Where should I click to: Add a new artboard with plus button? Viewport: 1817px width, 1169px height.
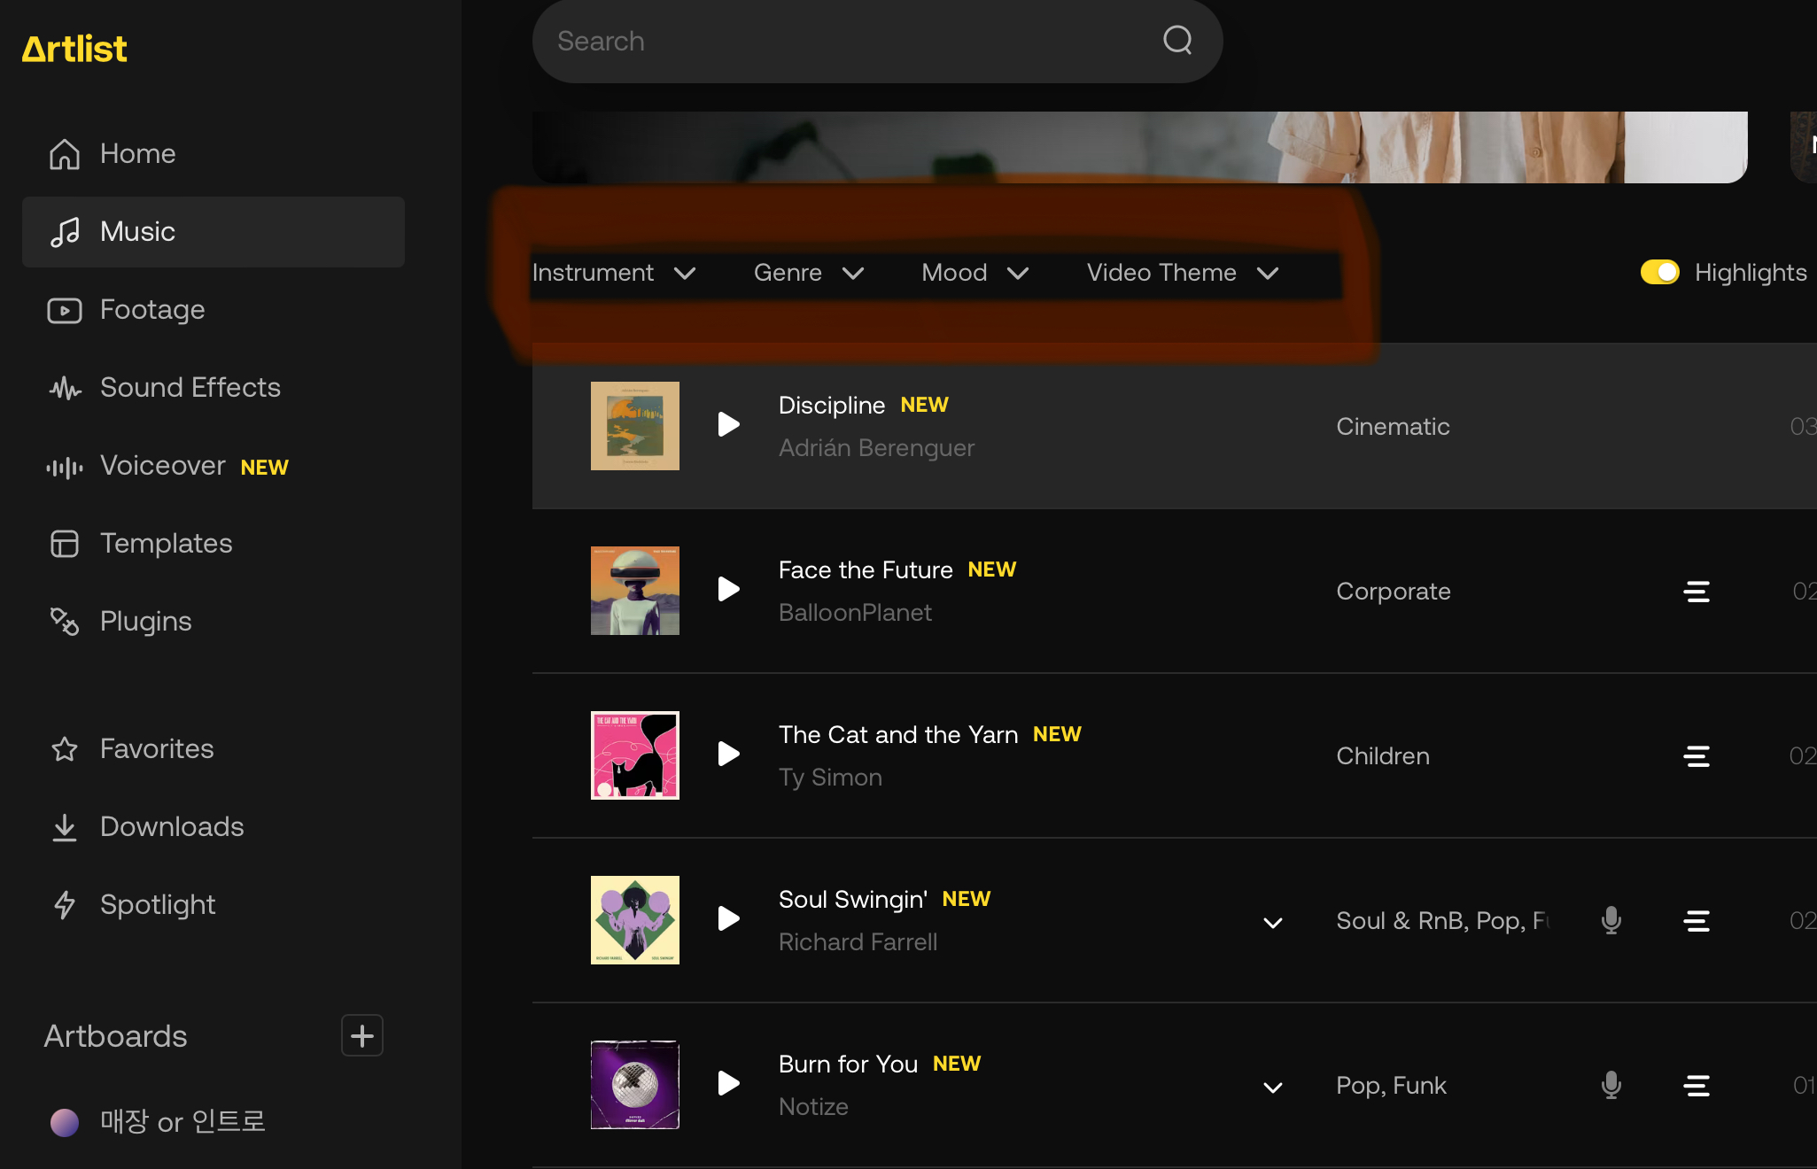362,1035
